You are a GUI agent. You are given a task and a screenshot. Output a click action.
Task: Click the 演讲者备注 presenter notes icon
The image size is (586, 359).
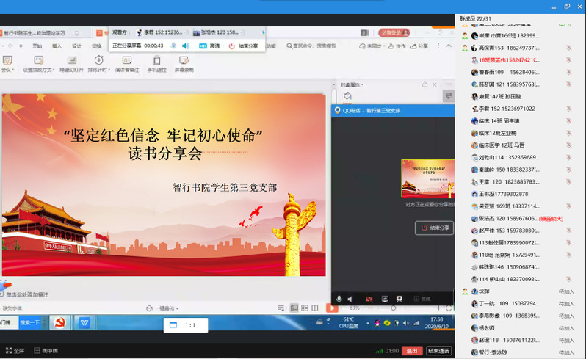point(127,65)
